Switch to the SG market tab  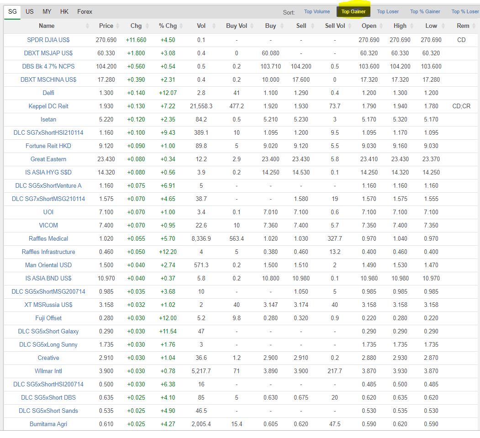[12, 11]
